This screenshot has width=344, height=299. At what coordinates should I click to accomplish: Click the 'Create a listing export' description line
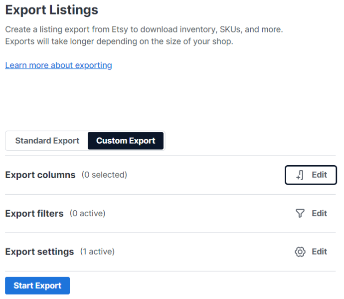pyautogui.click(x=144, y=29)
